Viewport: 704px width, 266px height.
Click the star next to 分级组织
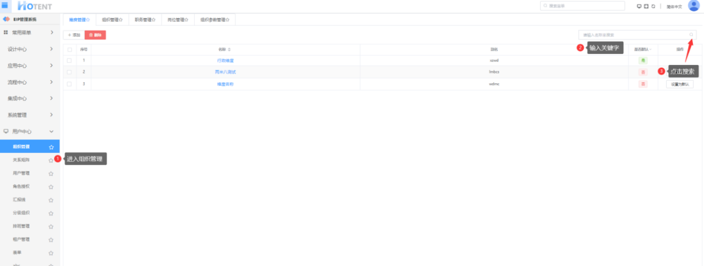click(x=51, y=213)
